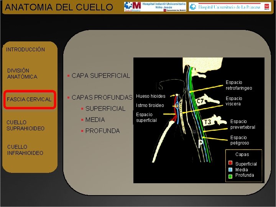Viewport: 276px width, 207px height.
Task: Select the CAPA SUPERFICIAL bullet
Action: click(x=101, y=76)
